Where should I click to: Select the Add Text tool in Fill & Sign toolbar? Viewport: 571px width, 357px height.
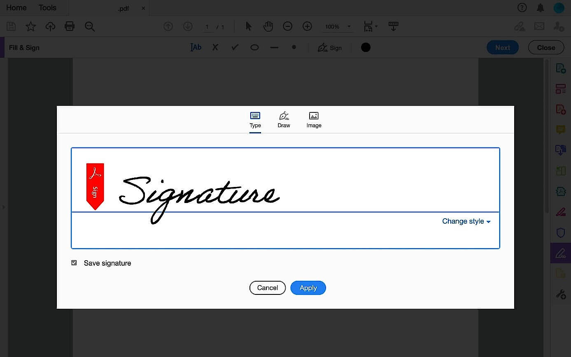point(196,47)
